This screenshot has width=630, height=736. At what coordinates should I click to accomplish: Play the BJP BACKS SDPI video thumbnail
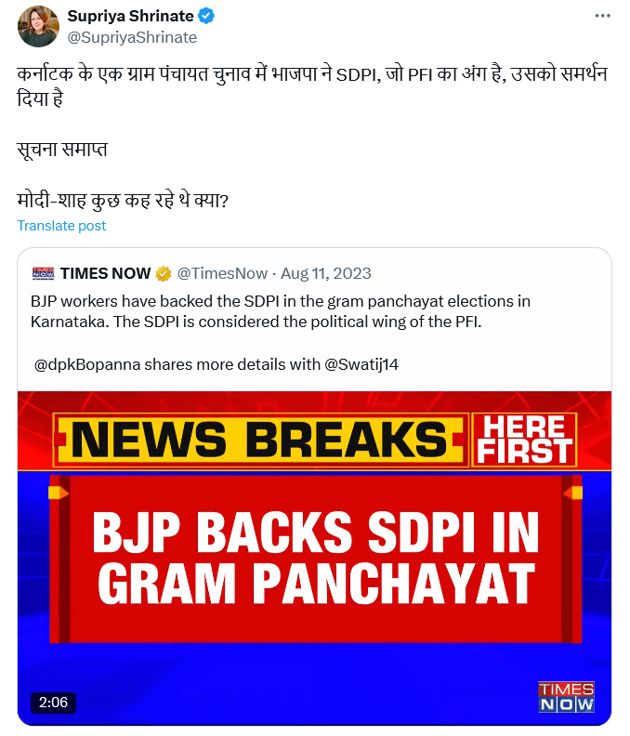pyautogui.click(x=314, y=559)
